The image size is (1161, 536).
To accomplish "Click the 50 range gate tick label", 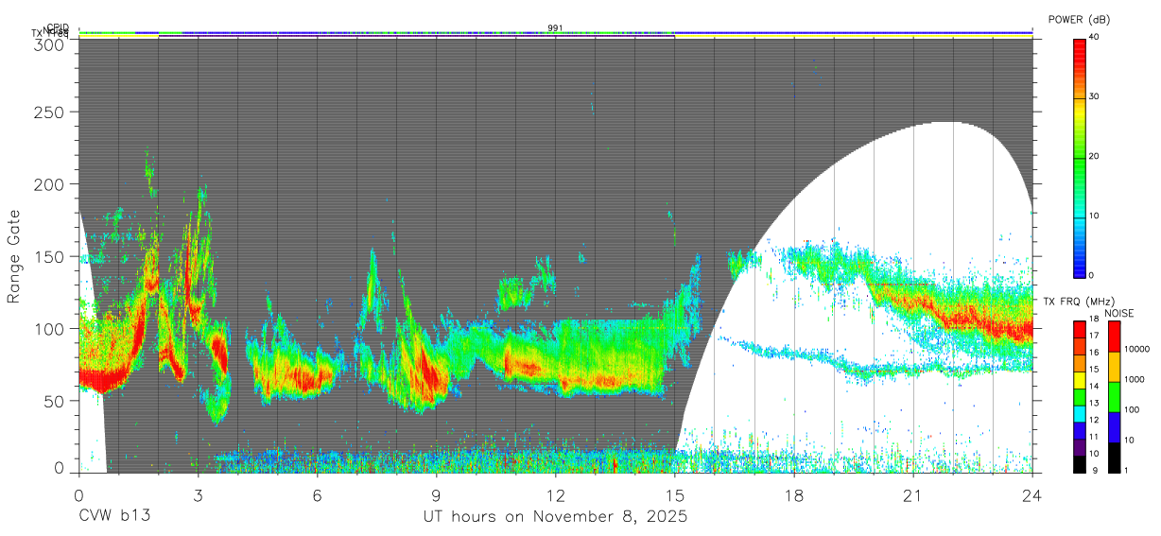I will pyautogui.click(x=54, y=401).
